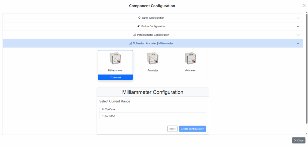Select the Milliammeter gauge image
The width and height of the screenshot is (308, 146).
point(115,59)
